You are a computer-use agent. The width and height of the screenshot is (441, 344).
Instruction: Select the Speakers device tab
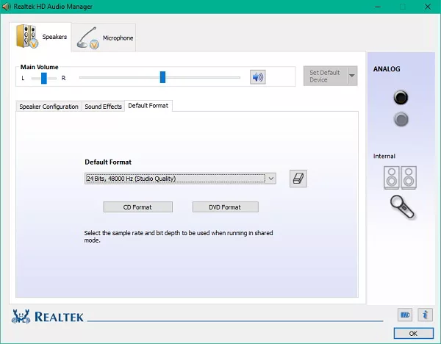(x=41, y=37)
